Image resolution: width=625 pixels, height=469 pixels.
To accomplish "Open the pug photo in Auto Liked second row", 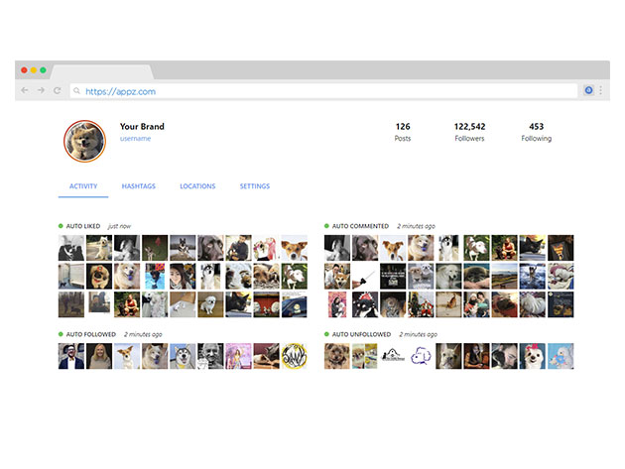I will (99, 276).
